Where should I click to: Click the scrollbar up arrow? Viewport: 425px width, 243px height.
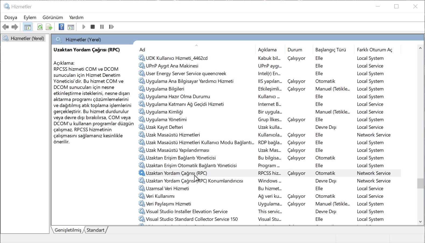pyautogui.click(x=420, y=48)
